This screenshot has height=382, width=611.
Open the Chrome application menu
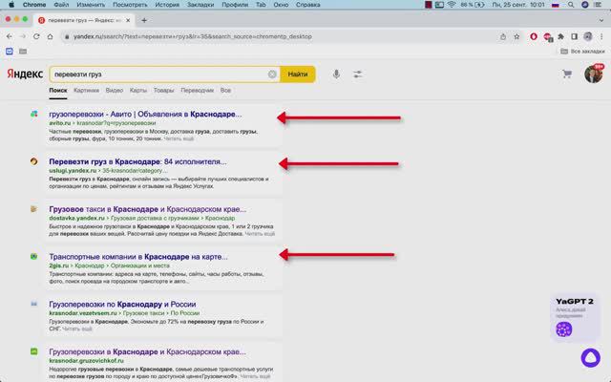[x=34, y=5]
